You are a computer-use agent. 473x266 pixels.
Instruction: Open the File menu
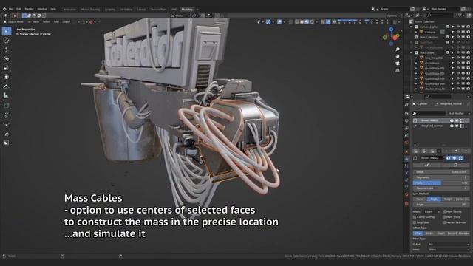(10, 9)
